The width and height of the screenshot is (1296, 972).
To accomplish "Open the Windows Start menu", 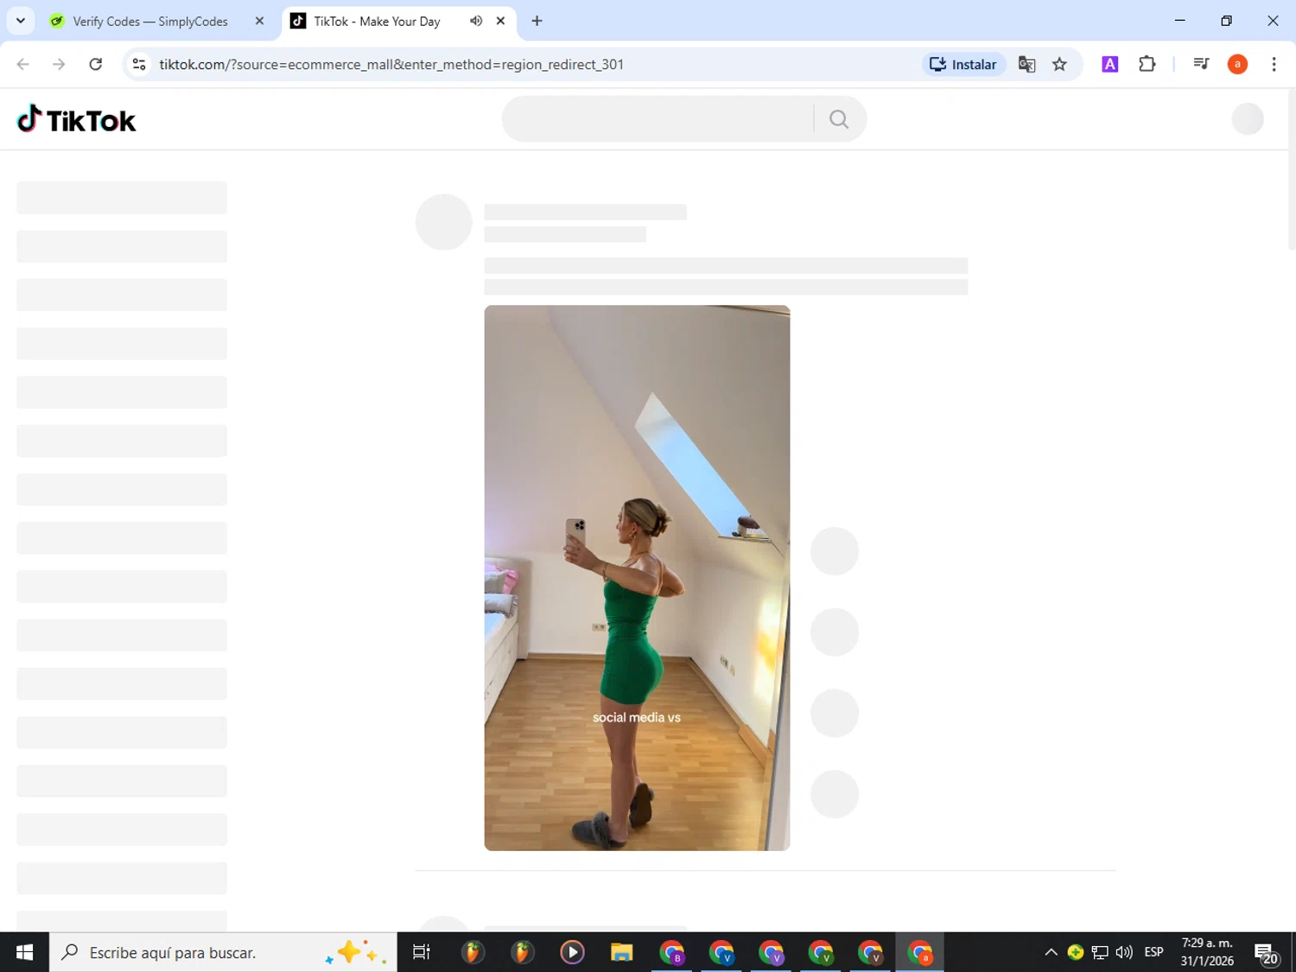I will coord(24,952).
